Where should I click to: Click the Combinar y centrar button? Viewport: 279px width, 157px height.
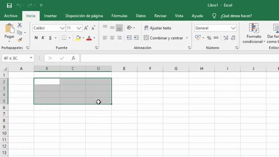coord(163,38)
